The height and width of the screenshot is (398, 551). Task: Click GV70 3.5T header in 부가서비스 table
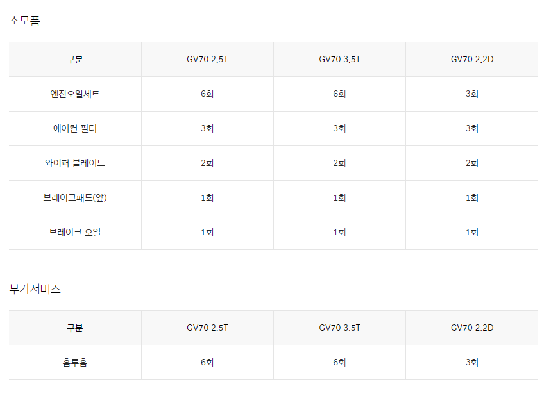point(339,328)
